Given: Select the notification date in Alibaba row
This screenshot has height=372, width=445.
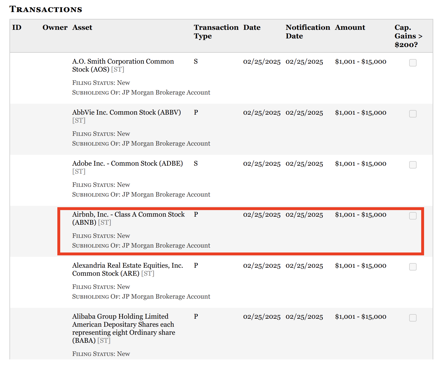Looking at the screenshot, I should (x=304, y=317).
